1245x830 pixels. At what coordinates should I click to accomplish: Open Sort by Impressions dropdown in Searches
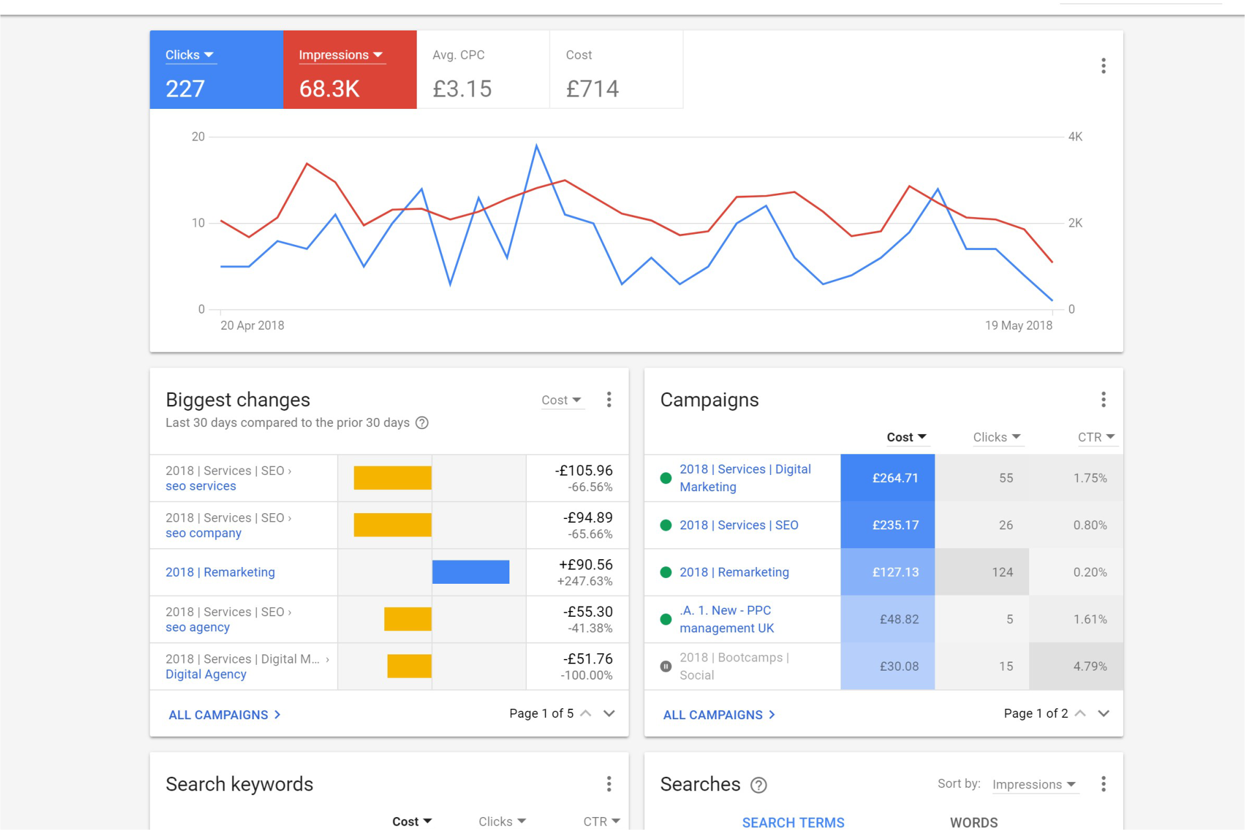click(x=1034, y=785)
